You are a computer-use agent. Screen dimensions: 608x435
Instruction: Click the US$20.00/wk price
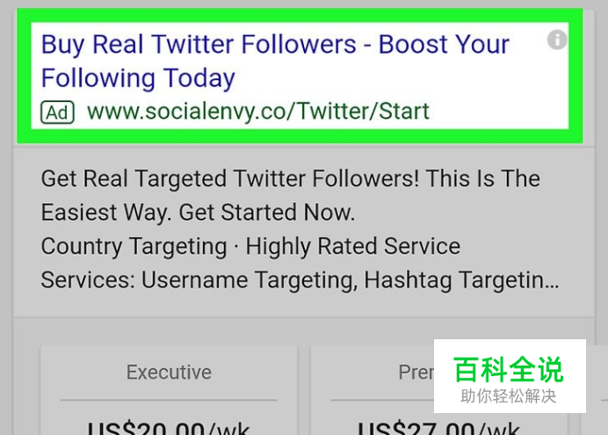point(169,428)
